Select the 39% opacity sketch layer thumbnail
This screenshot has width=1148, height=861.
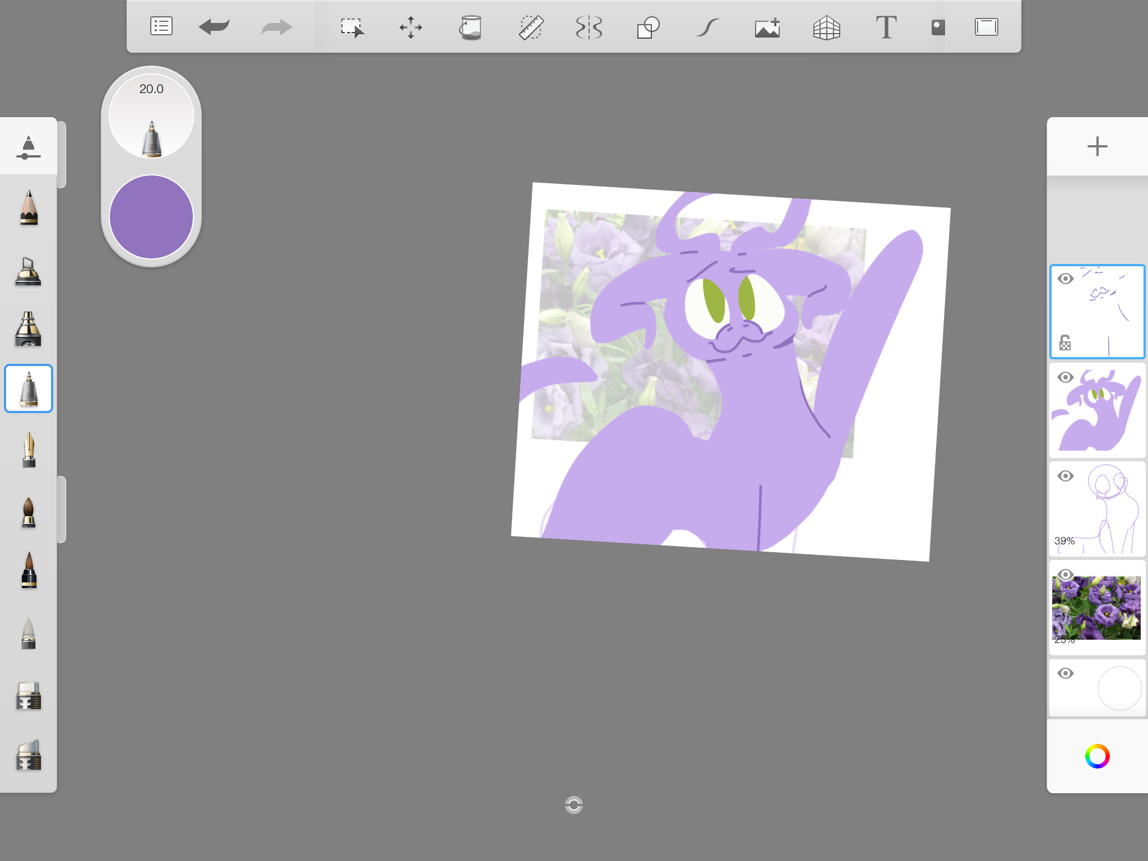click(1107, 509)
